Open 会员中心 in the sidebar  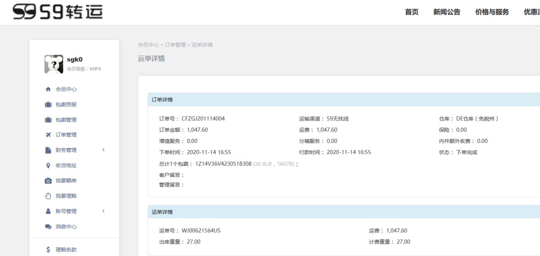click(66, 89)
